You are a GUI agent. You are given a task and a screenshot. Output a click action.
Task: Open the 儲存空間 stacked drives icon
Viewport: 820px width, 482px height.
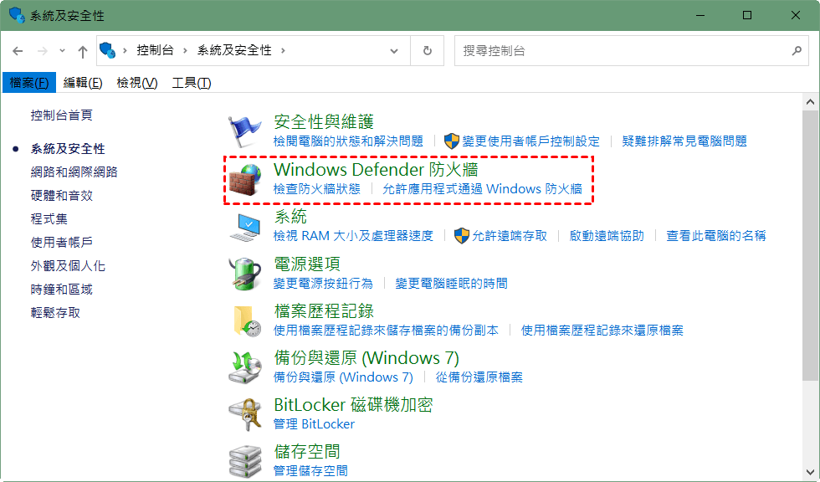click(x=244, y=460)
